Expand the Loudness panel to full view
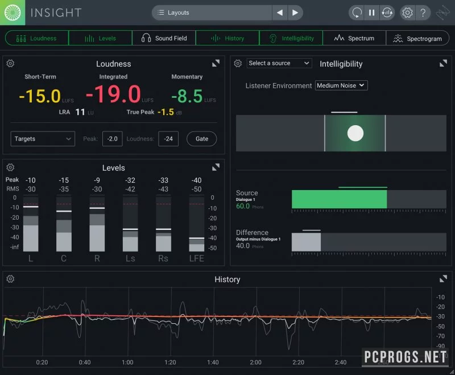Viewport: 455px width, 375px height. [x=216, y=63]
